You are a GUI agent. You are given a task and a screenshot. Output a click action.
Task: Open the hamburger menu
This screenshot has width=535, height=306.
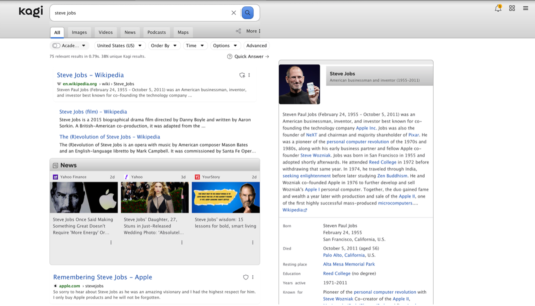tap(525, 8)
